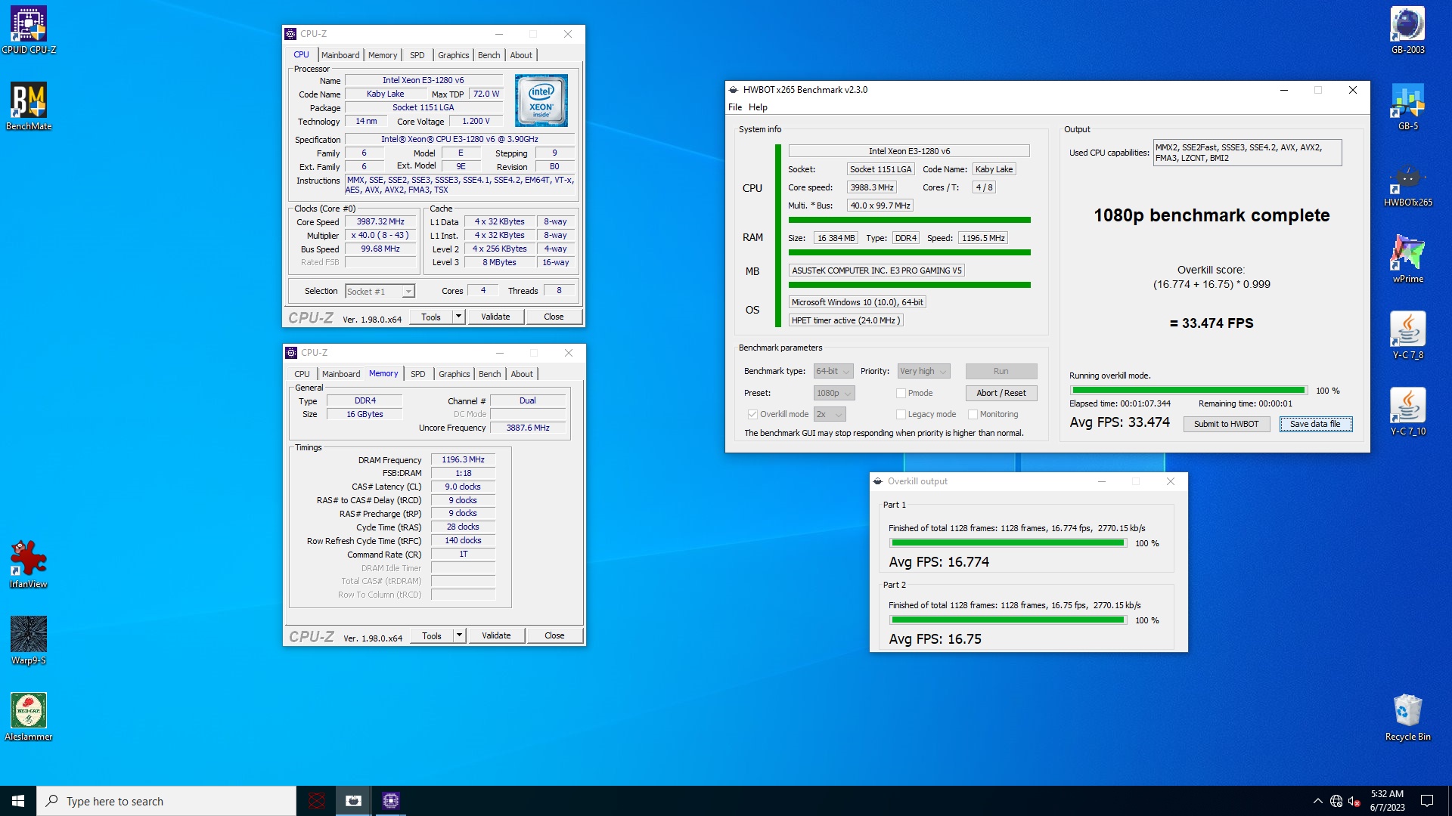This screenshot has width=1452, height=816.
Task: Click Windows Start button
Action: (x=18, y=801)
